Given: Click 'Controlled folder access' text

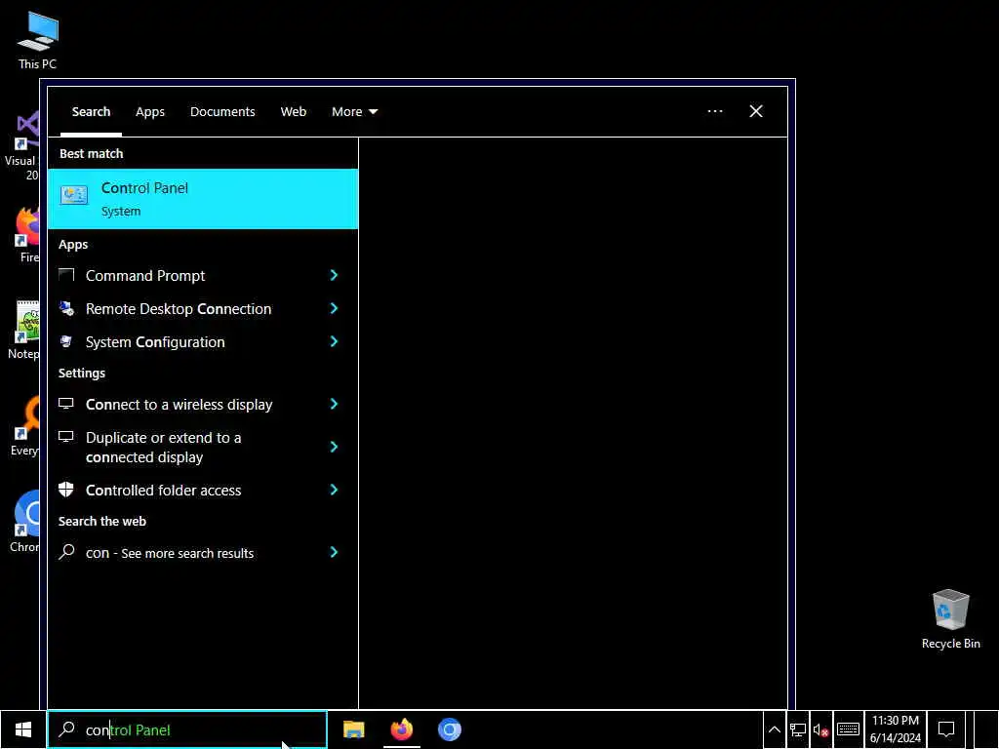Looking at the screenshot, I should click(163, 491).
